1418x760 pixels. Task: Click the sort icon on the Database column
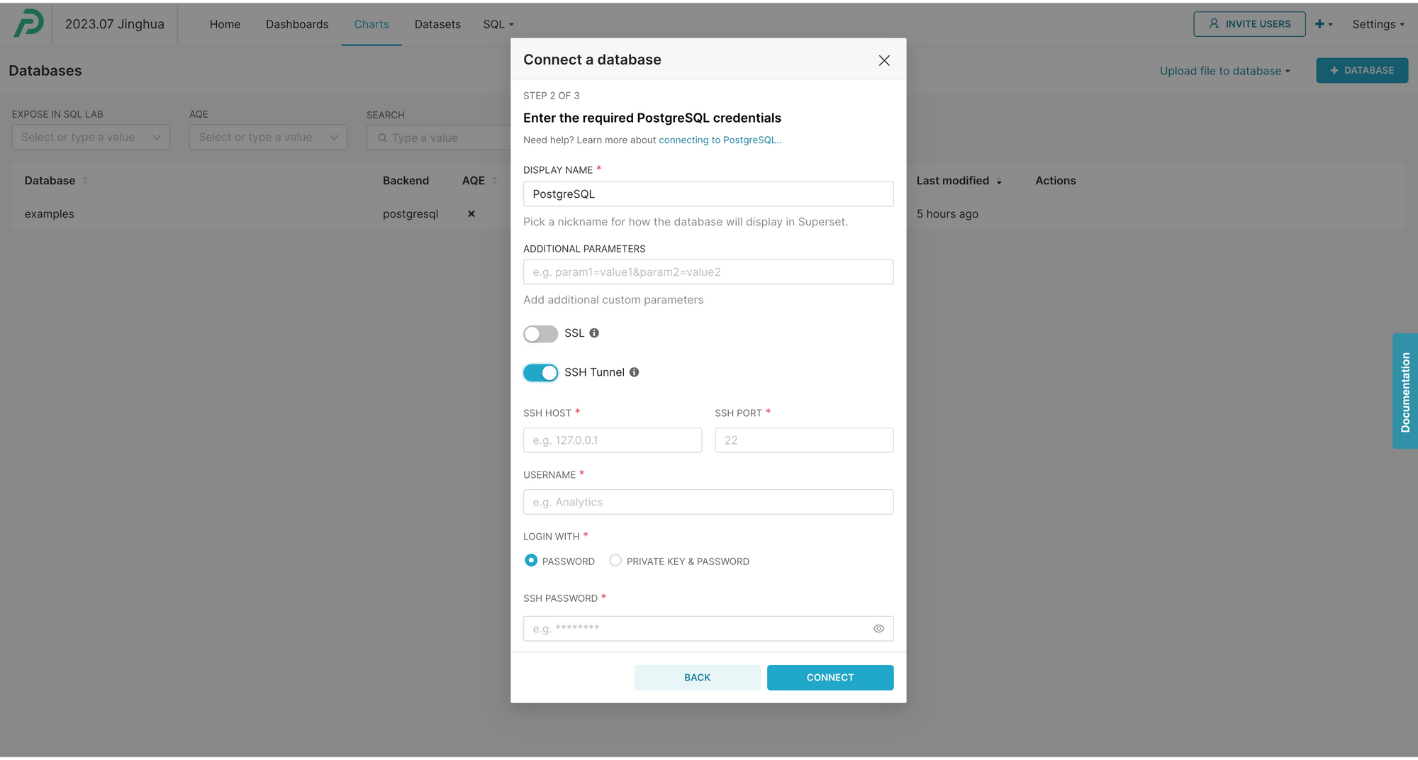coord(84,180)
